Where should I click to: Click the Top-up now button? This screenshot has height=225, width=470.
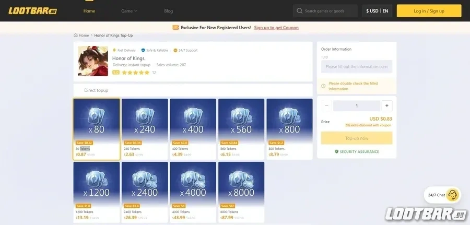(357, 138)
